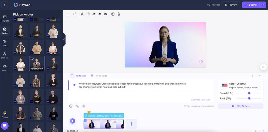Click the translate script icon
Viewport: 268px width, 132px height.
pos(77,106)
